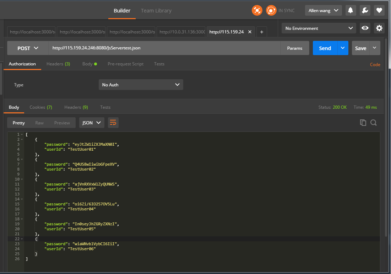Collapse JSON array at line 1
391x274 pixels.
[22, 134]
